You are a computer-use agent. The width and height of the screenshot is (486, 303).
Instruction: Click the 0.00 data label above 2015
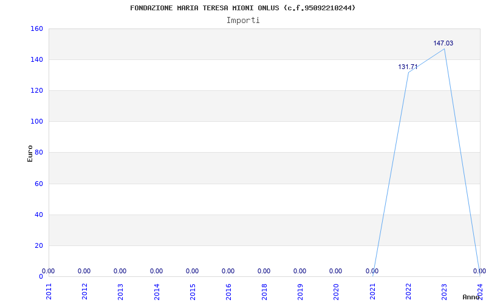click(192, 271)
